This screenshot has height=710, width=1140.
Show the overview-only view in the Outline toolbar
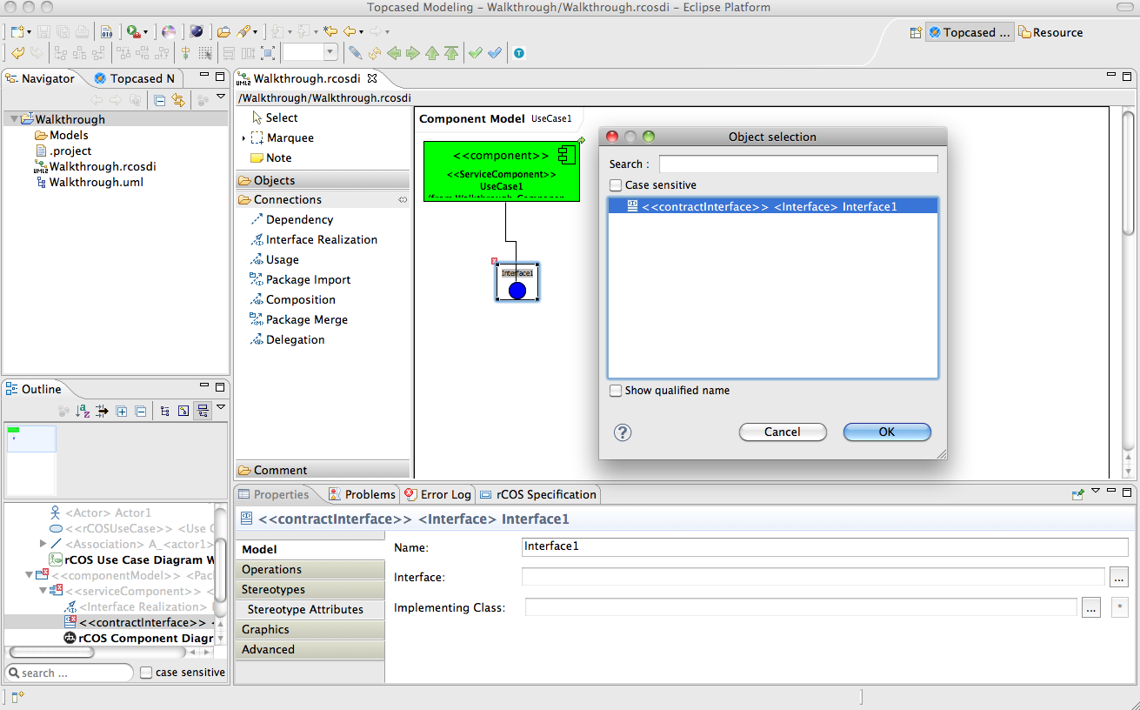tap(183, 411)
